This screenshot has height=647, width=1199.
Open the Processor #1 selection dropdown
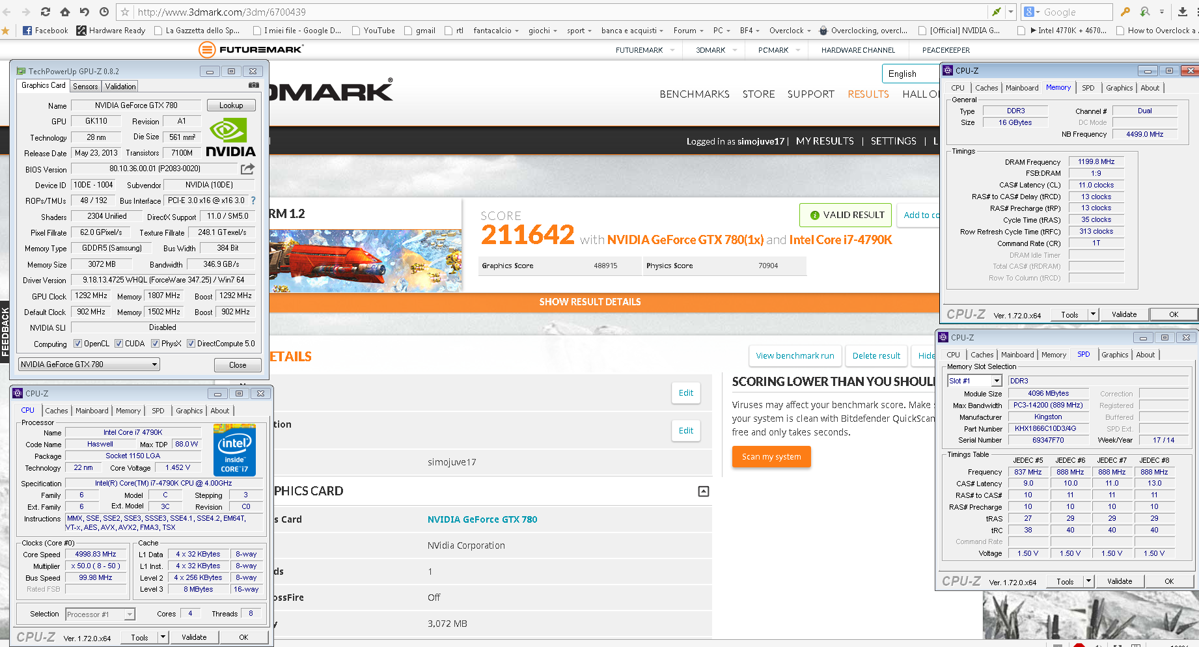click(x=100, y=614)
